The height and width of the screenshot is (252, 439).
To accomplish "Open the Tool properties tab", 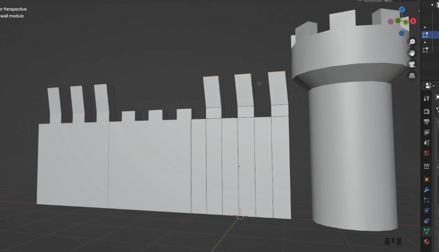I will (426, 98).
